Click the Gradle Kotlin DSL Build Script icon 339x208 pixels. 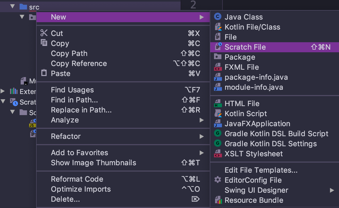click(217, 134)
